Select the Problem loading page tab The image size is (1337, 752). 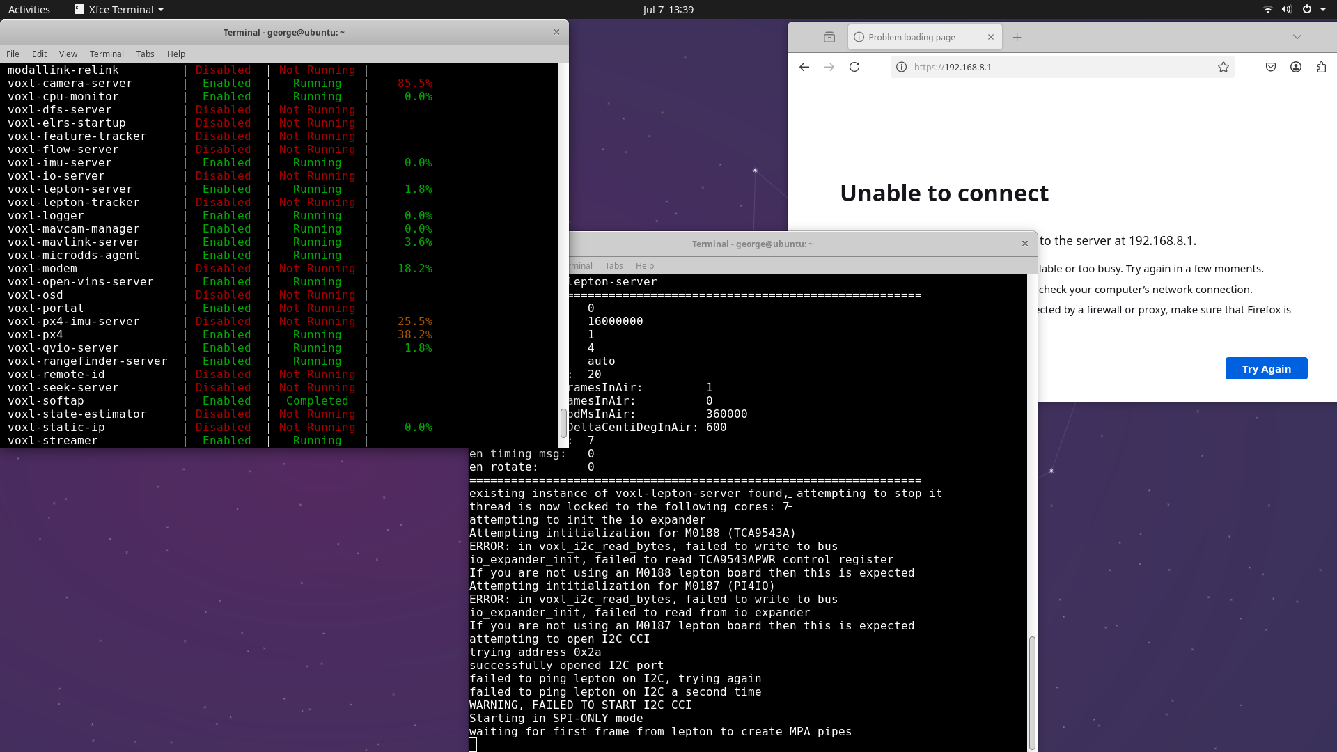(925, 37)
